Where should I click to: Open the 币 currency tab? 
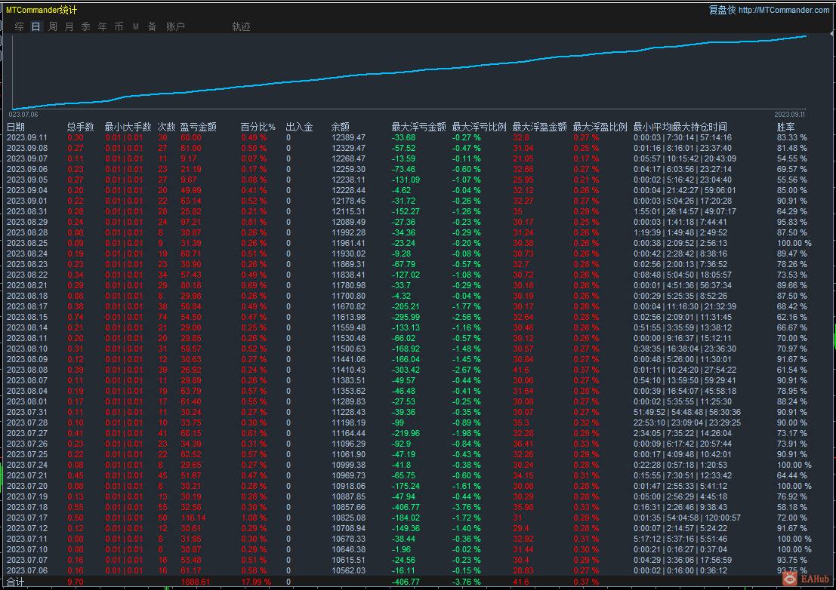tap(119, 26)
